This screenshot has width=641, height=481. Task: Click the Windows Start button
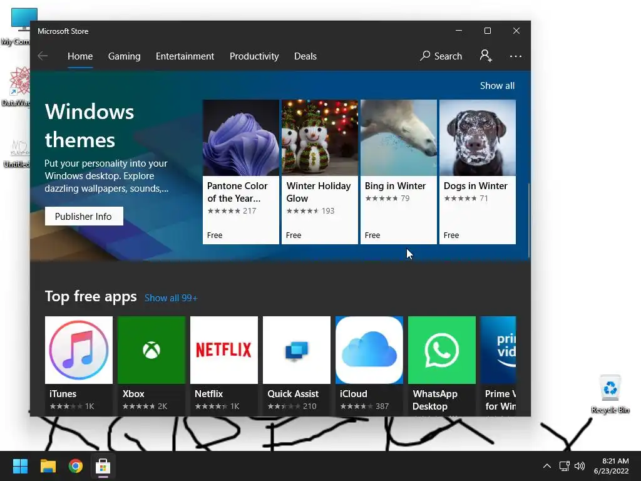20,466
